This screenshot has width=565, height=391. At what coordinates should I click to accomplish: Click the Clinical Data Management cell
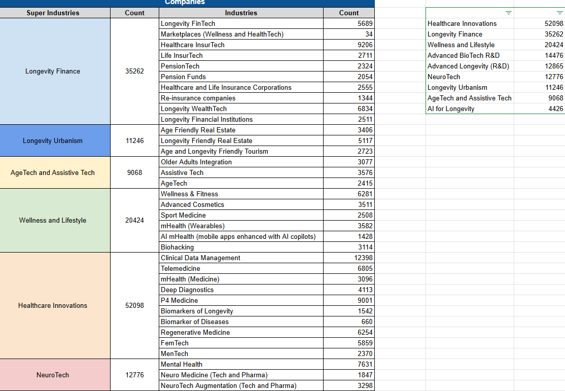coord(241,258)
